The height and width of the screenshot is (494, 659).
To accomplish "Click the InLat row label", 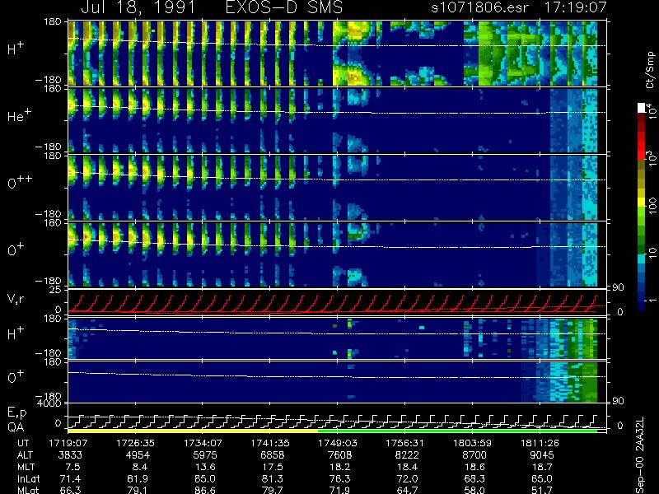I will tap(28, 478).
